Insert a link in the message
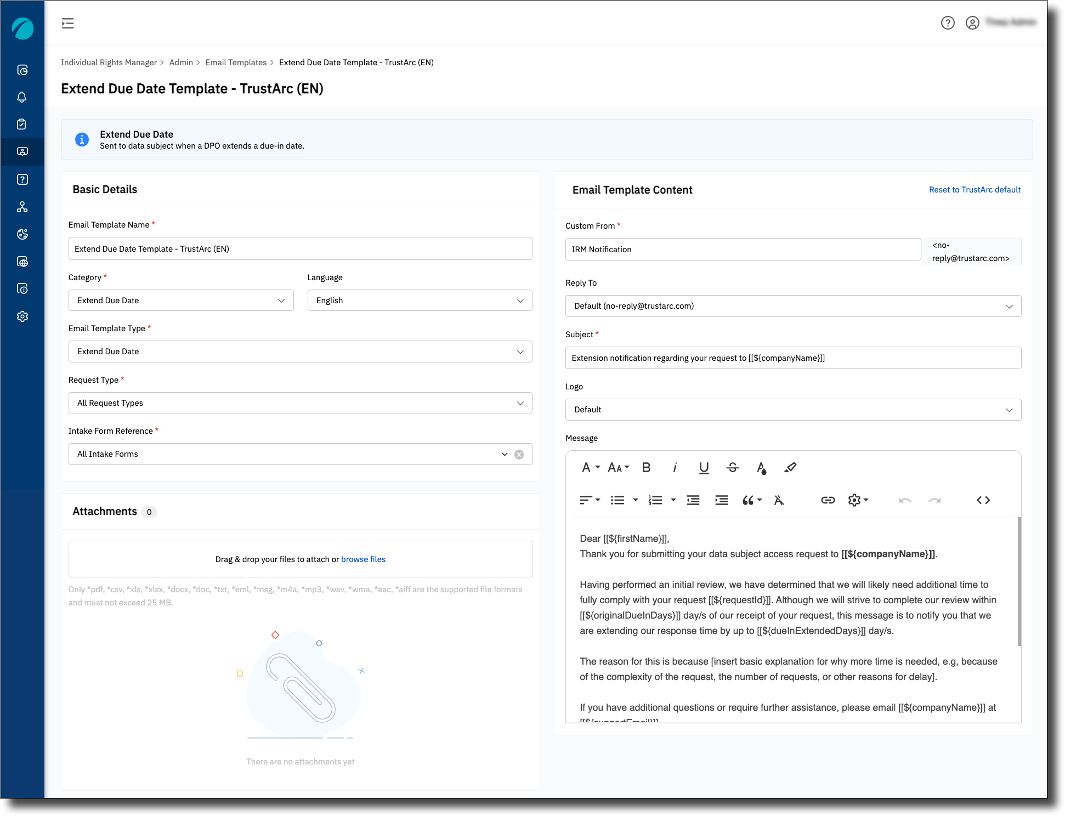The width and height of the screenshot is (1065, 816). point(828,500)
